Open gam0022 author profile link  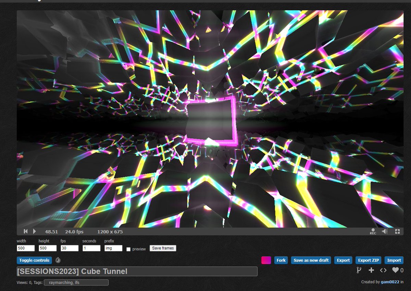pos(390,282)
